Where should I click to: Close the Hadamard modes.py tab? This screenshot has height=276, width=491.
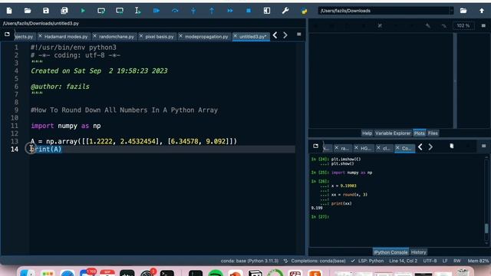coord(40,36)
